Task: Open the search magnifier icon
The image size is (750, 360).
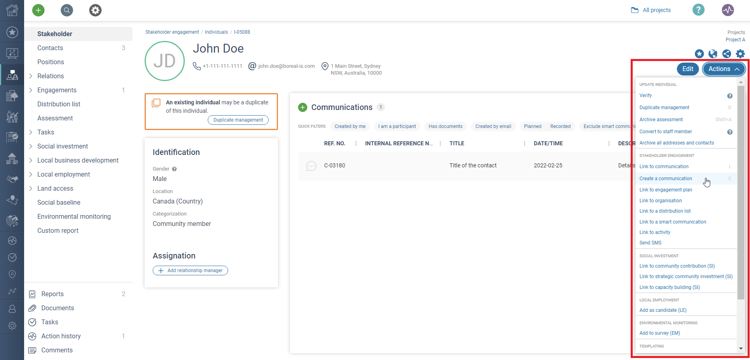Action: pyautogui.click(x=67, y=10)
